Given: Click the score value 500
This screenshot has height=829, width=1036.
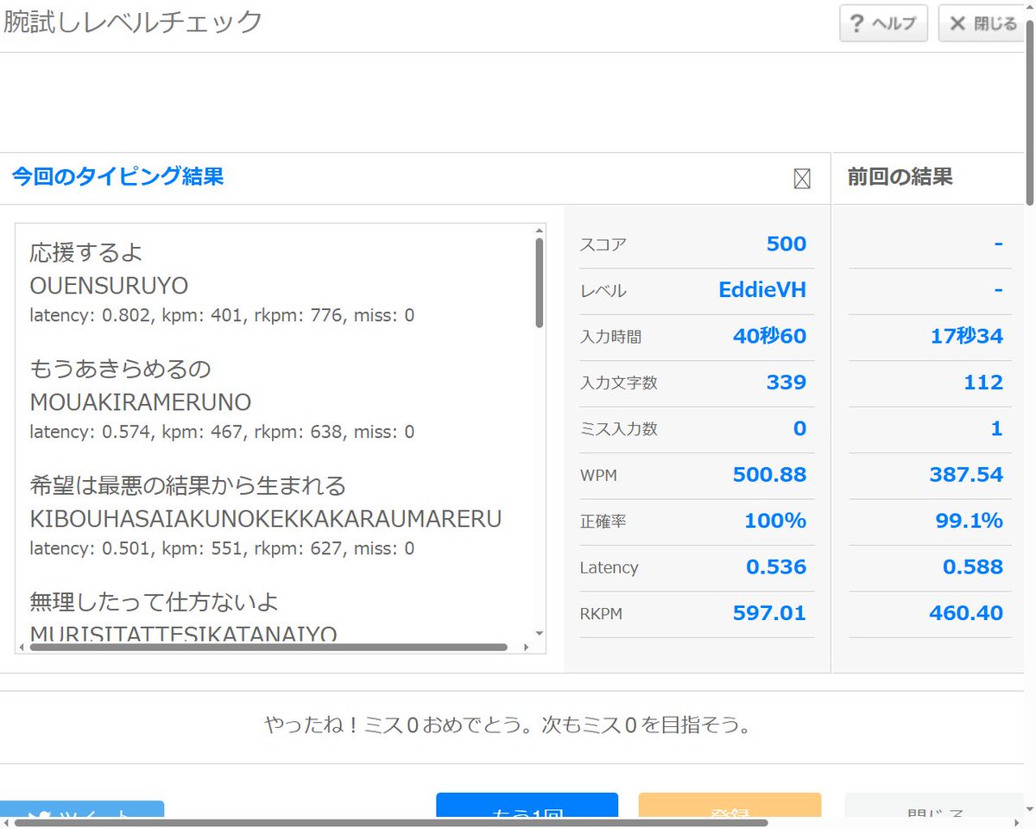Looking at the screenshot, I should [786, 244].
